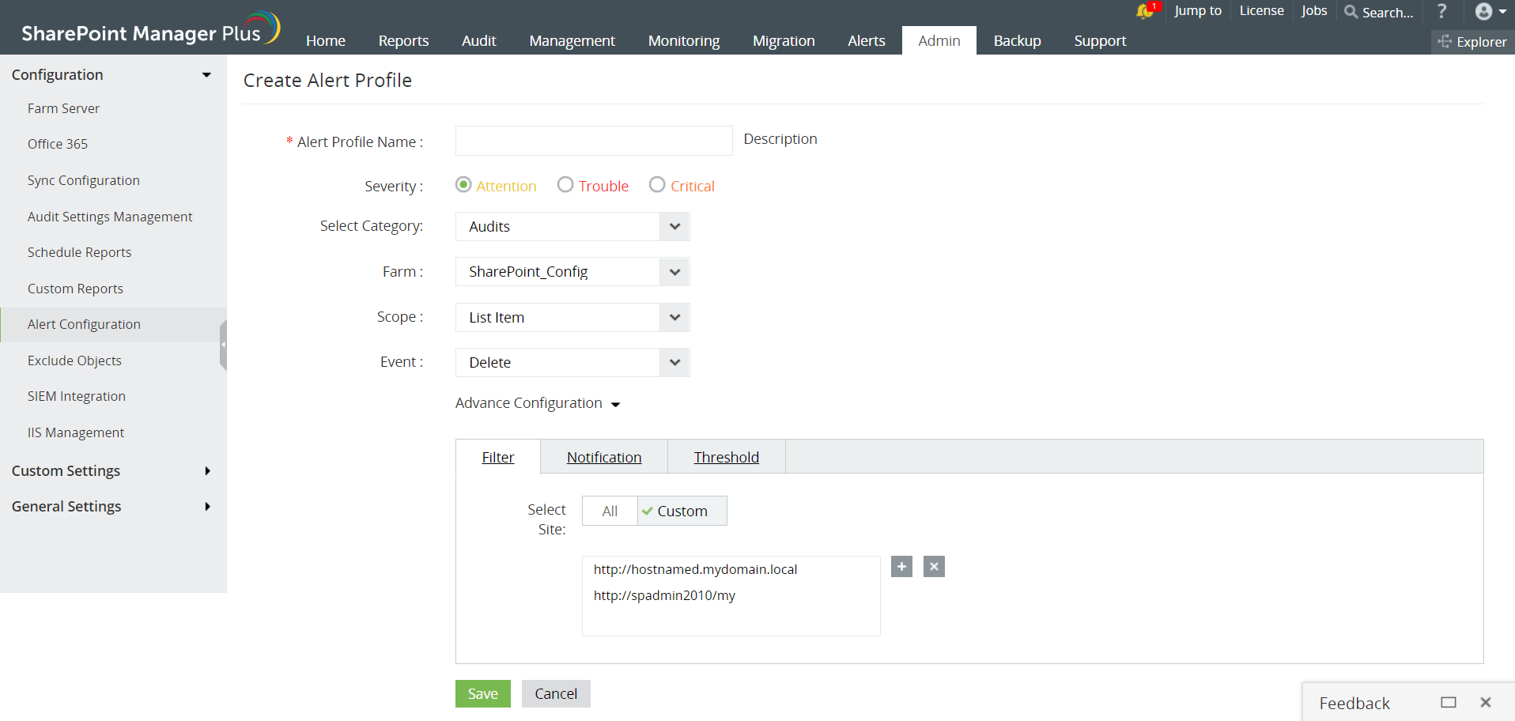Expand the Custom Settings sidebar section
This screenshot has height=721, width=1515.
pyautogui.click(x=111, y=471)
